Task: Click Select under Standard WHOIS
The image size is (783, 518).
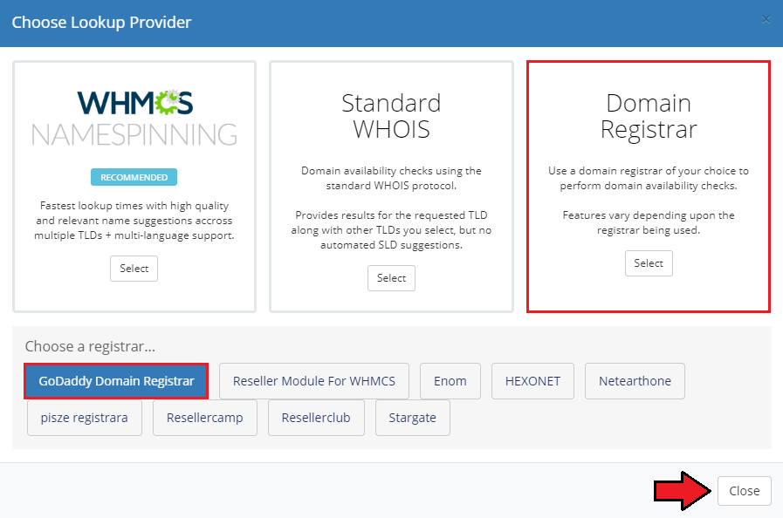Action: click(x=391, y=278)
